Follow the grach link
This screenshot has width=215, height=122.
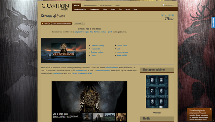click(x=110, y=32)
